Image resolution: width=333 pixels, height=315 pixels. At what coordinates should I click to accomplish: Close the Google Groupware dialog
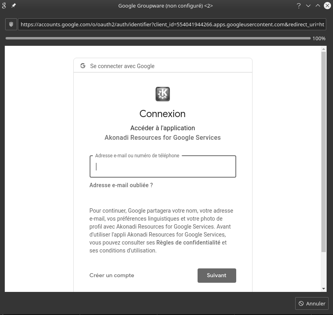[x=327, y=6]
